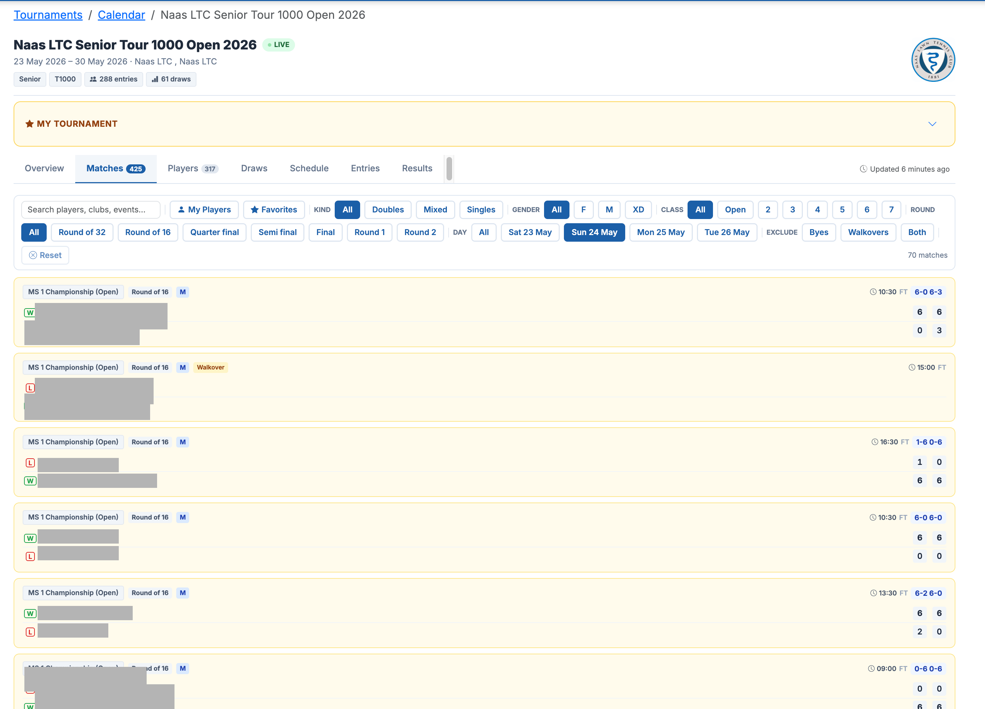Filter gender to F

[583, 210]
